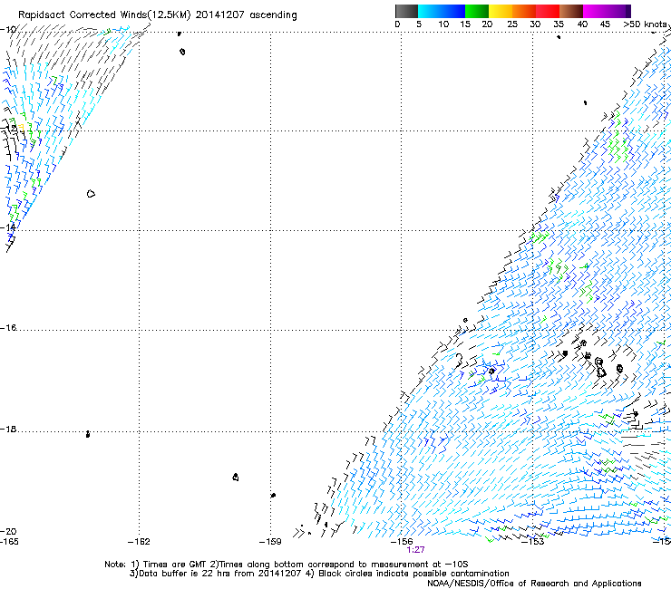671x589 pixels.
Task: Choose the magenta 40-45 knots color segment
Action: coord(595,11)
